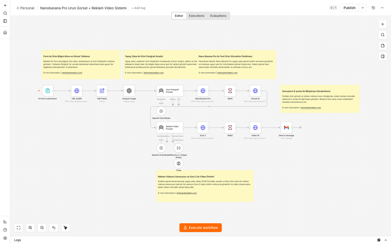This screenshot has height=244, width=391.
Task: Select the Sora 2 HTTP node
Action: pos(203,128)
